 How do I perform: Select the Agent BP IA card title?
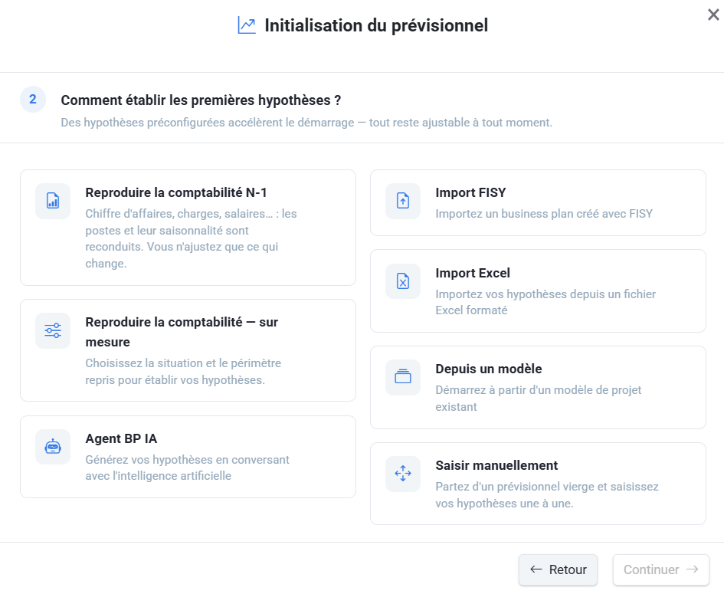121,438
